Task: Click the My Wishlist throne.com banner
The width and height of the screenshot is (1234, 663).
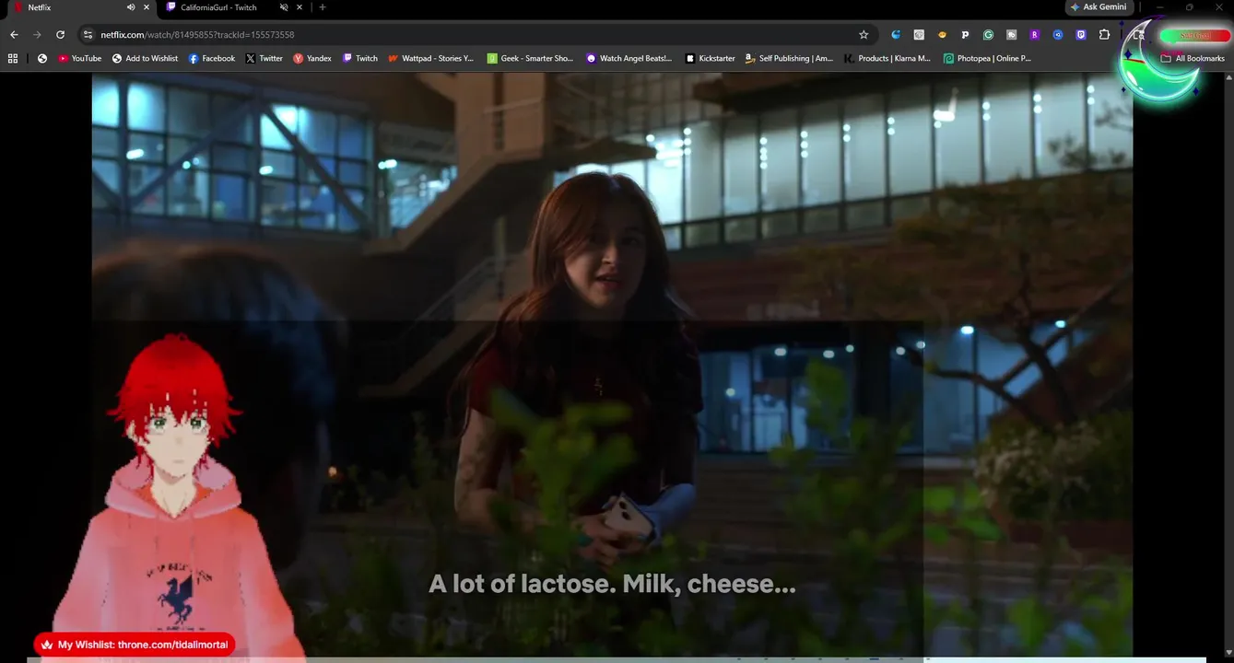Action: coord(135,645)
